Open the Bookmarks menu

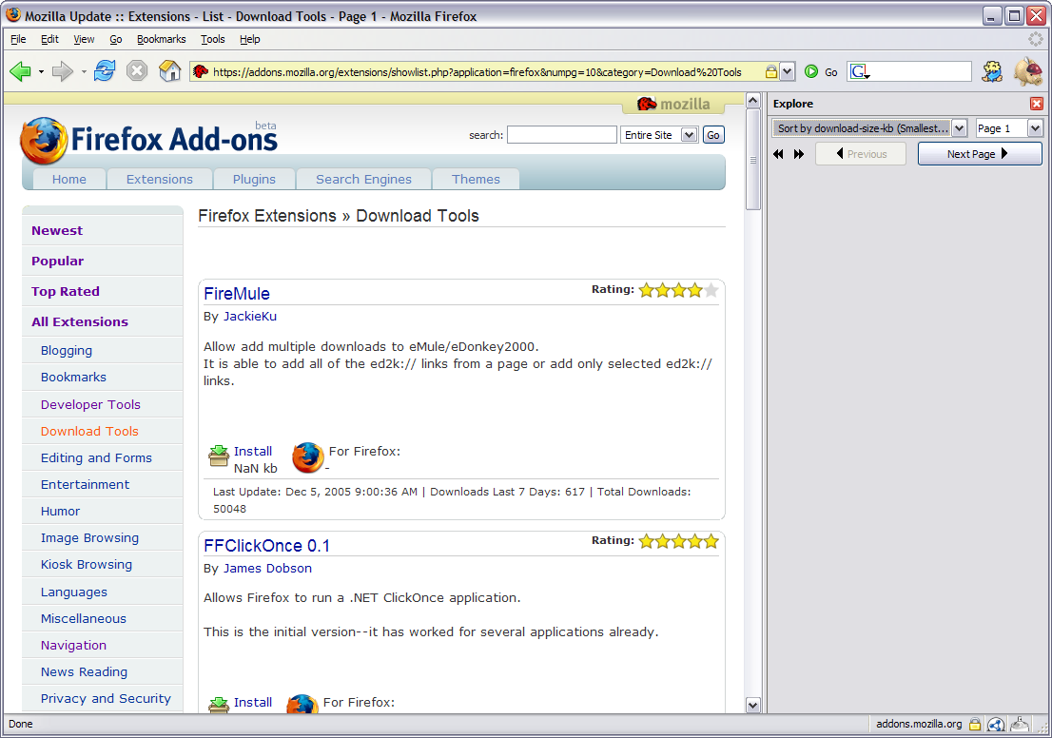(x=161, y=39)
